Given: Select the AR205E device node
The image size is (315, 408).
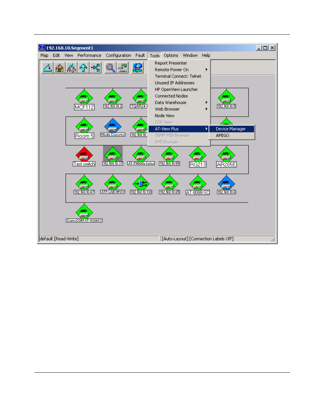Looking at the screenshot, I should pyautogui.click(x=227, y=155).
